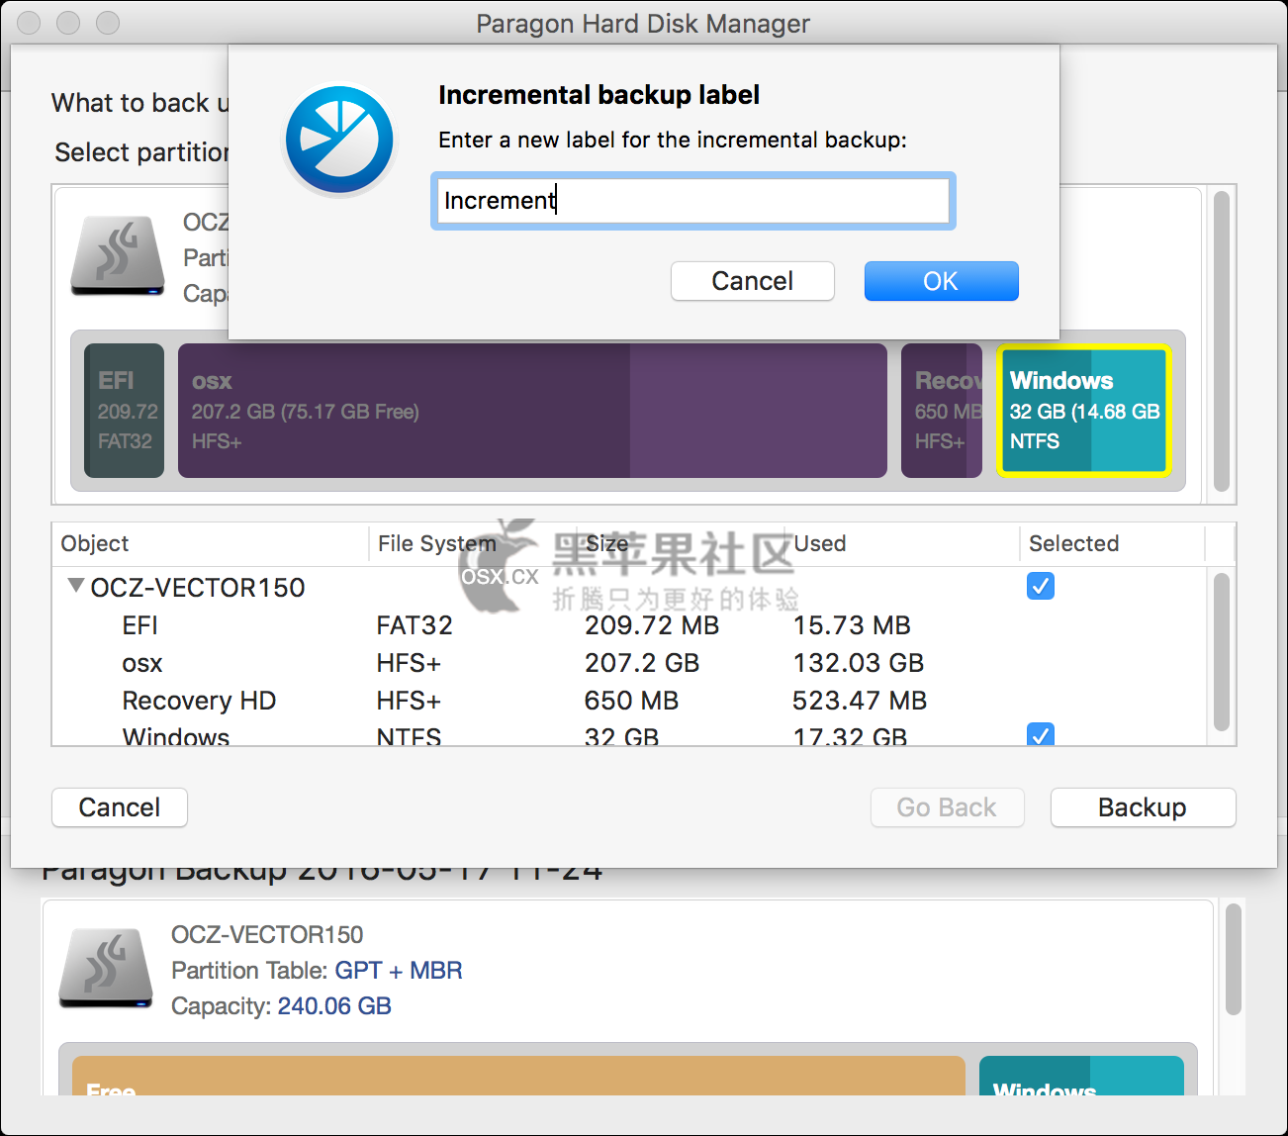Image resolution: width=1288 pixels, height=1136 pixels.
Task: Select the Recovery HD row
Action: 629,701
